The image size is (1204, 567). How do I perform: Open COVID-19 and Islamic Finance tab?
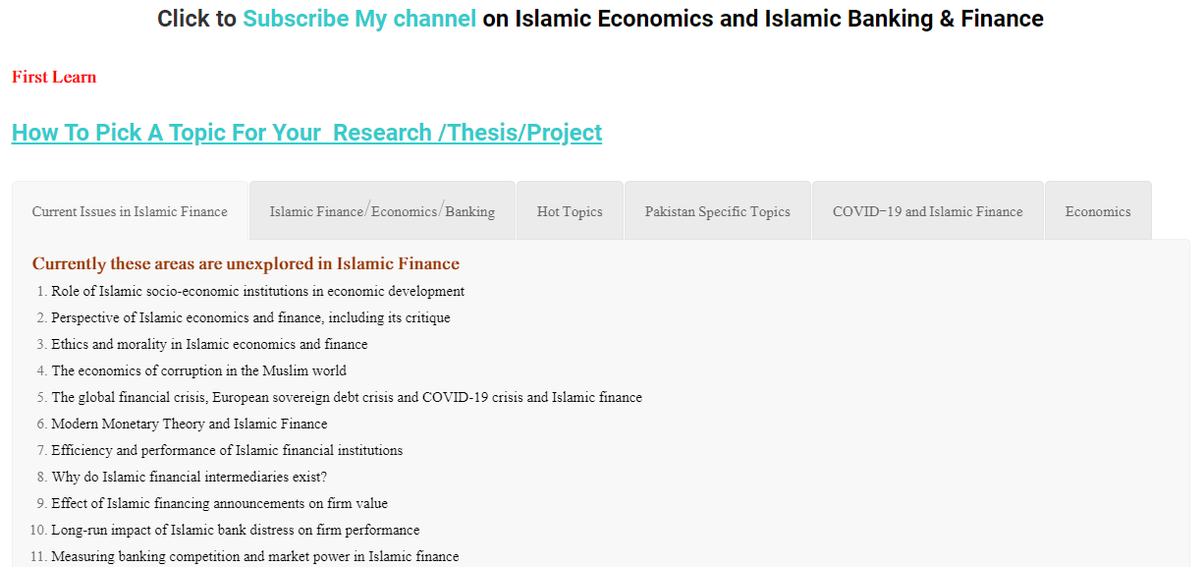pyautogui.click(x=927, y=211)
